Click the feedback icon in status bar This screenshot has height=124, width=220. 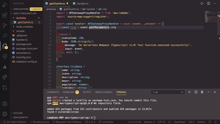click(x=210, y=122)
